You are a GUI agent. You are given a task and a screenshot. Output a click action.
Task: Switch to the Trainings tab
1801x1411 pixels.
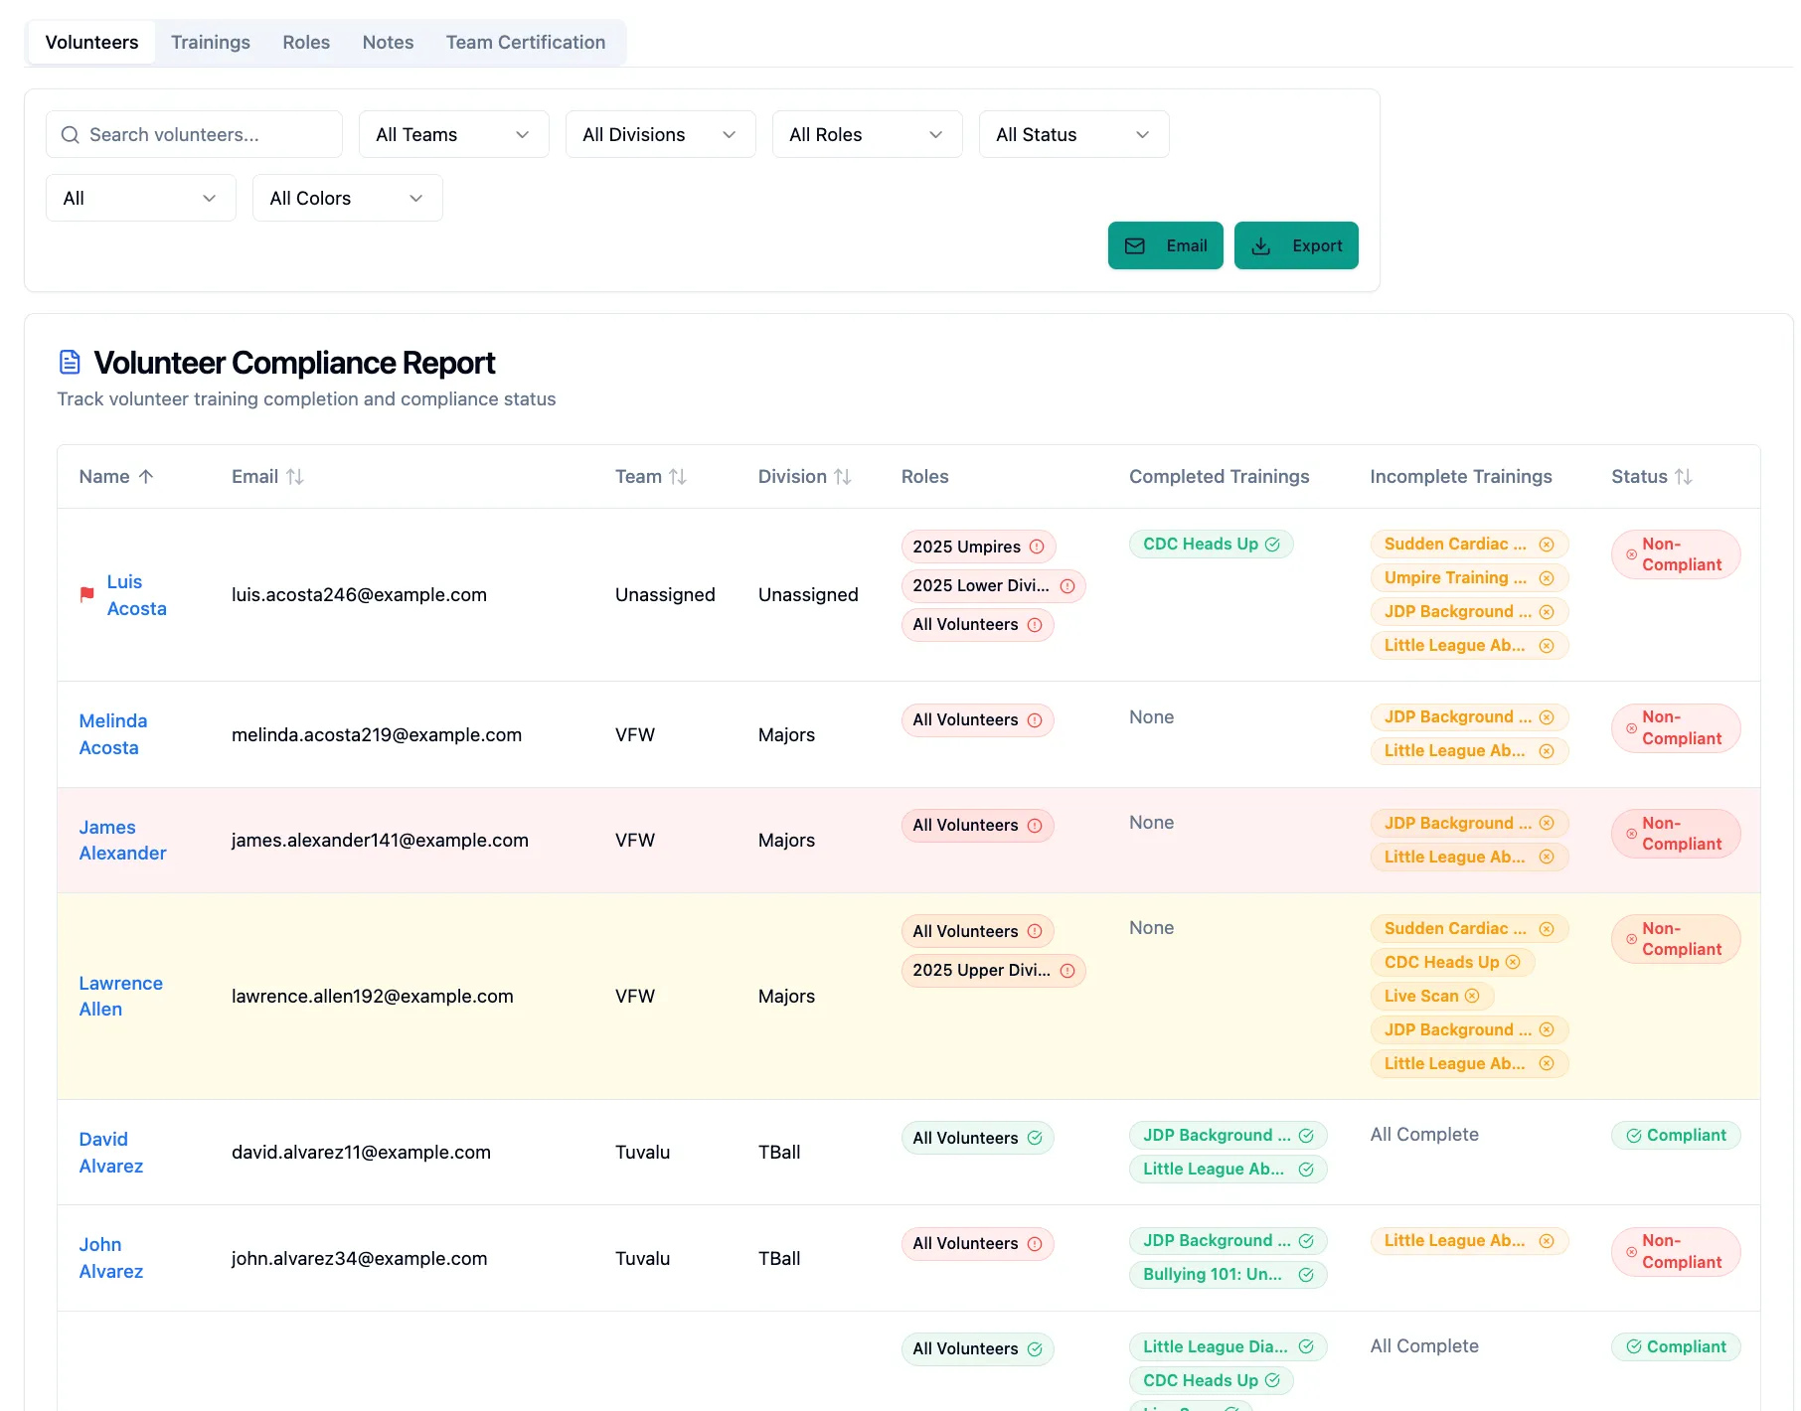point(211,43)
